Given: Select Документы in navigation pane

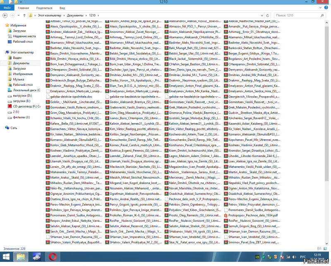Looking at the screenshot, I should pos(19,63).
